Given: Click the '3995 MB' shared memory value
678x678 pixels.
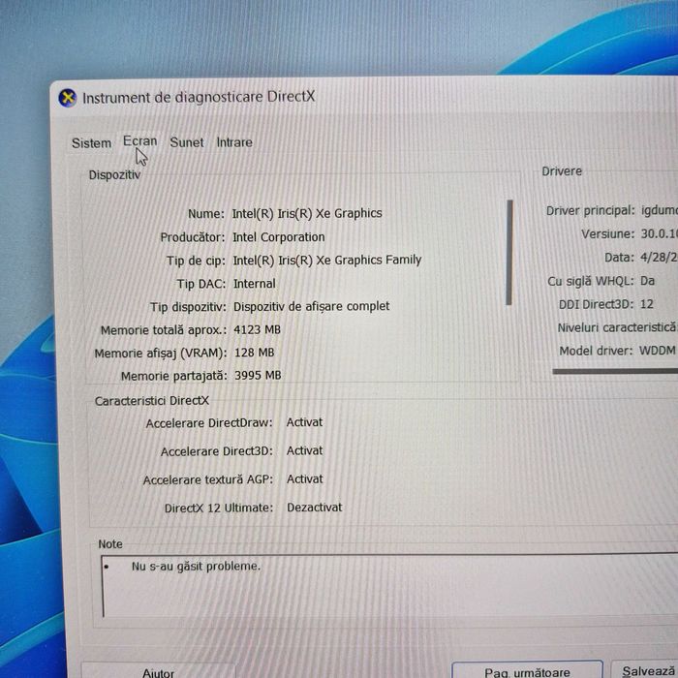Looking at the screenshot, I should coord(258,376).
